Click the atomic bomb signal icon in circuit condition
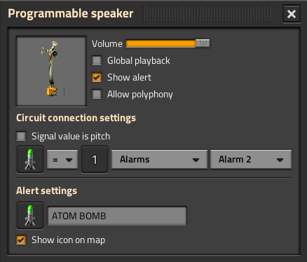 coord(30,160)
